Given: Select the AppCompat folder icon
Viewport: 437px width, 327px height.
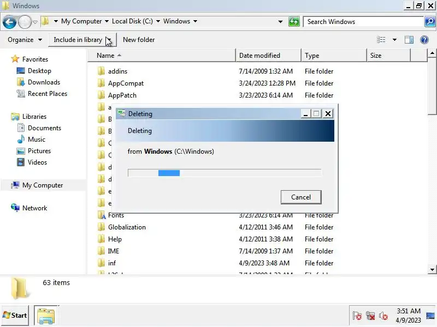Looking at the screenshot, I should pos(102,83).
